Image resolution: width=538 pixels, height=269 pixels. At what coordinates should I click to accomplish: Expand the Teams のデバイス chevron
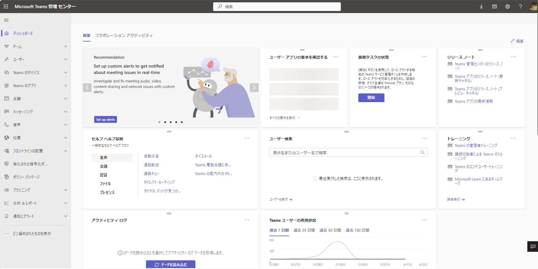pos(66,73)
